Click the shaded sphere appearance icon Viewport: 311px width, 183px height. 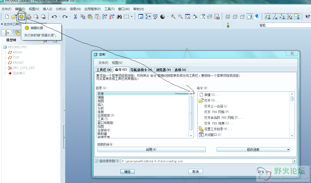(x=163, y=17)
